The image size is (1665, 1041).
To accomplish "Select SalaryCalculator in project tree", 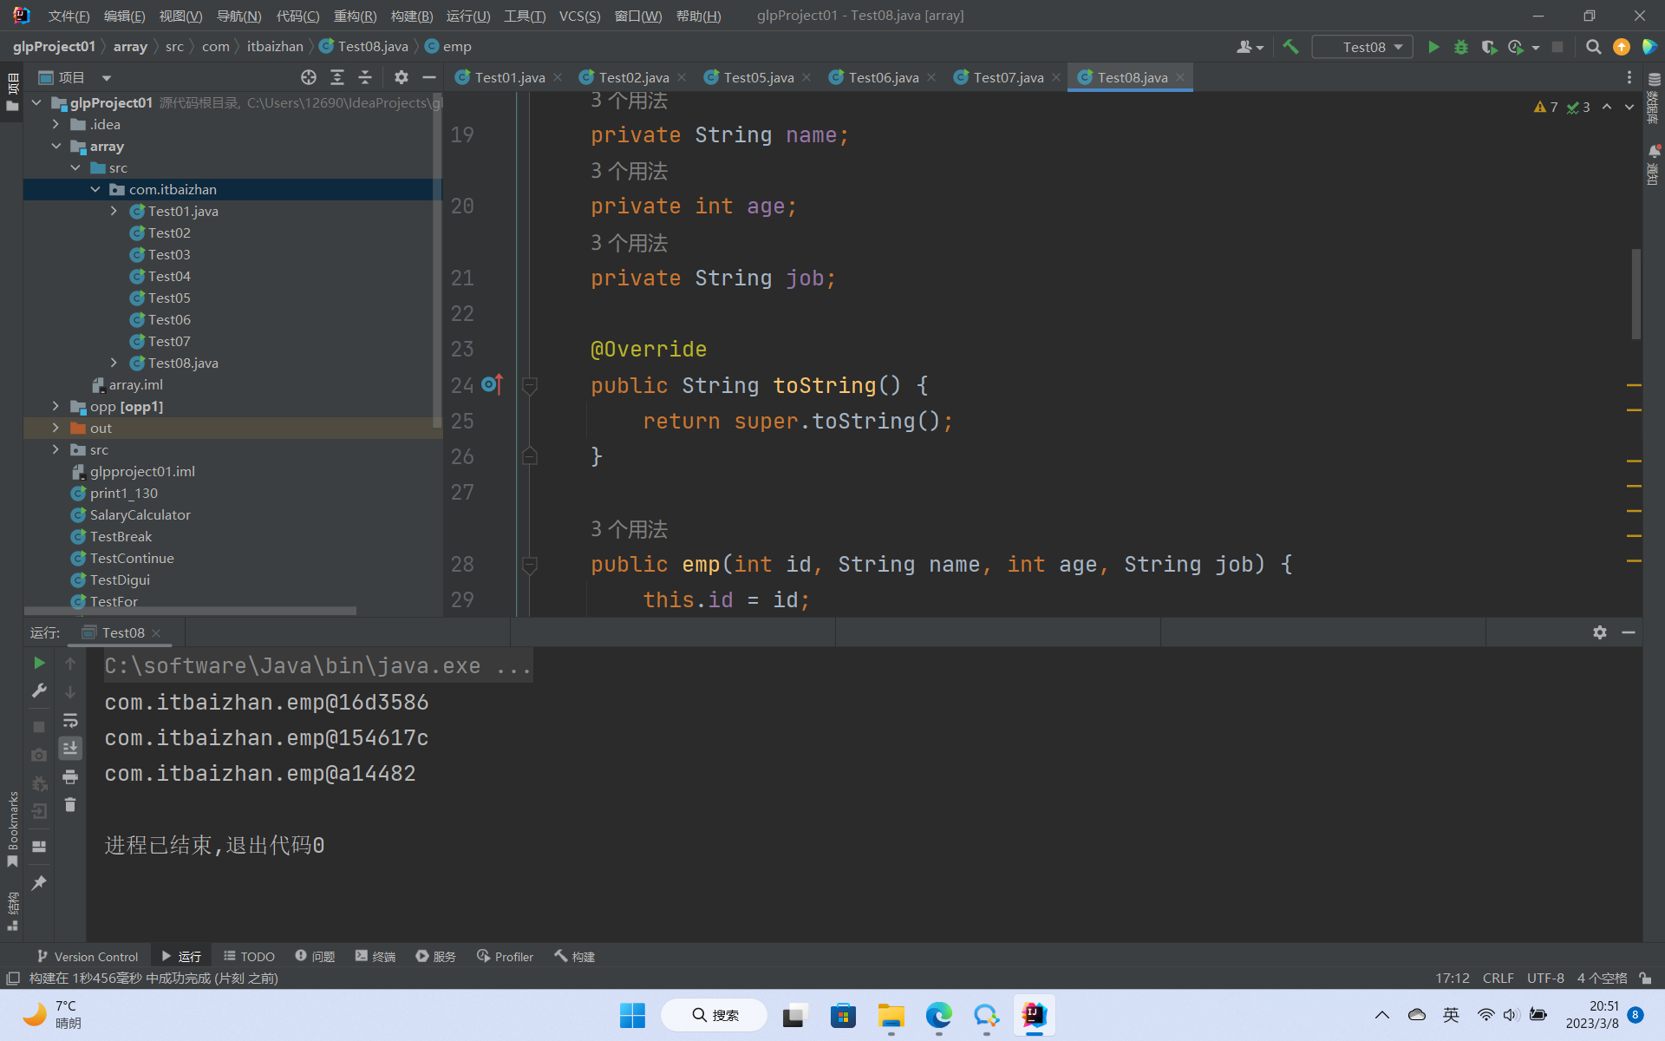I will click(140, 514).
